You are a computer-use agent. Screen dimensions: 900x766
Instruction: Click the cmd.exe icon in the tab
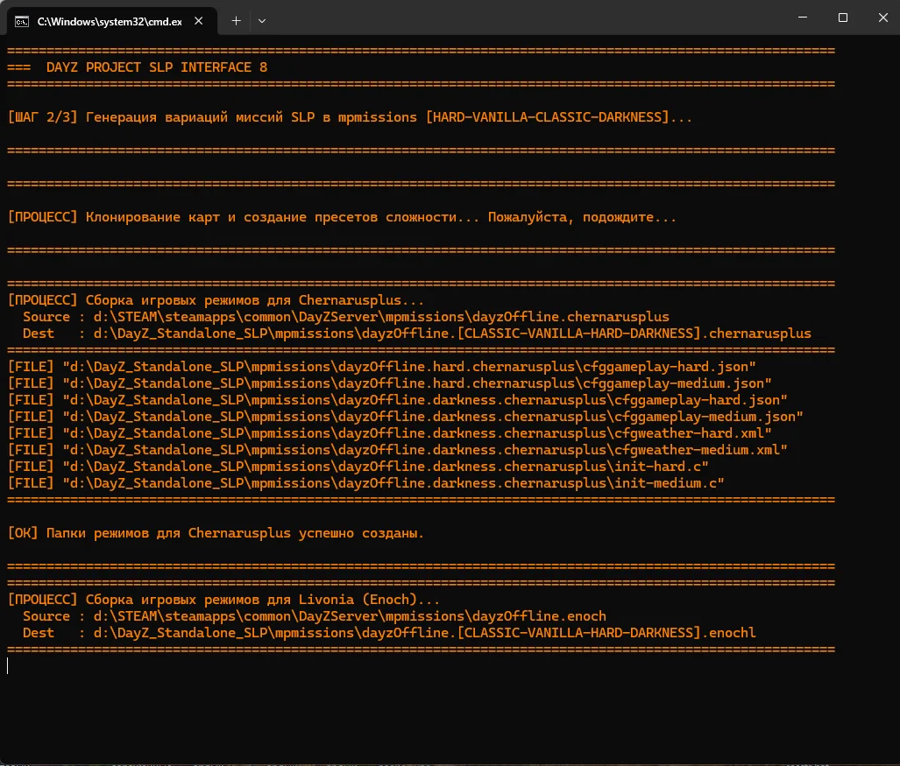[x=22, y=22]
